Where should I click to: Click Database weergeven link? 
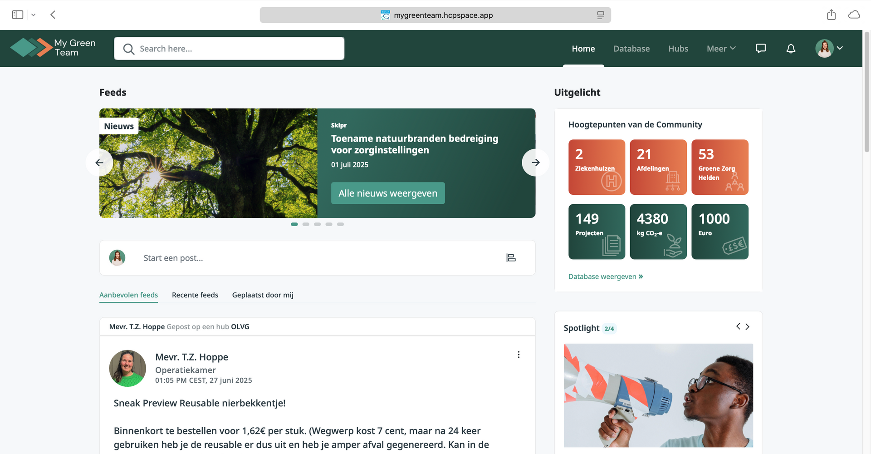point(606,276)
